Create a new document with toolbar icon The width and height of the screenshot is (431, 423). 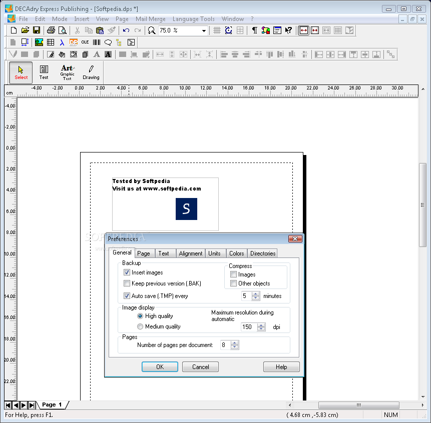[x=14, y=30]
